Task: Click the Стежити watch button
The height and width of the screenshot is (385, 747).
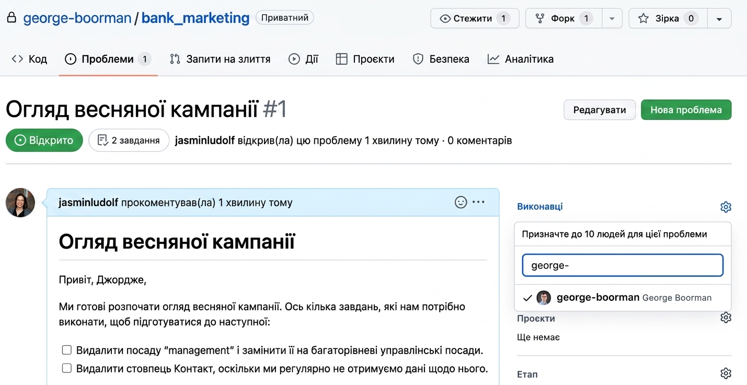Action: 475,18
